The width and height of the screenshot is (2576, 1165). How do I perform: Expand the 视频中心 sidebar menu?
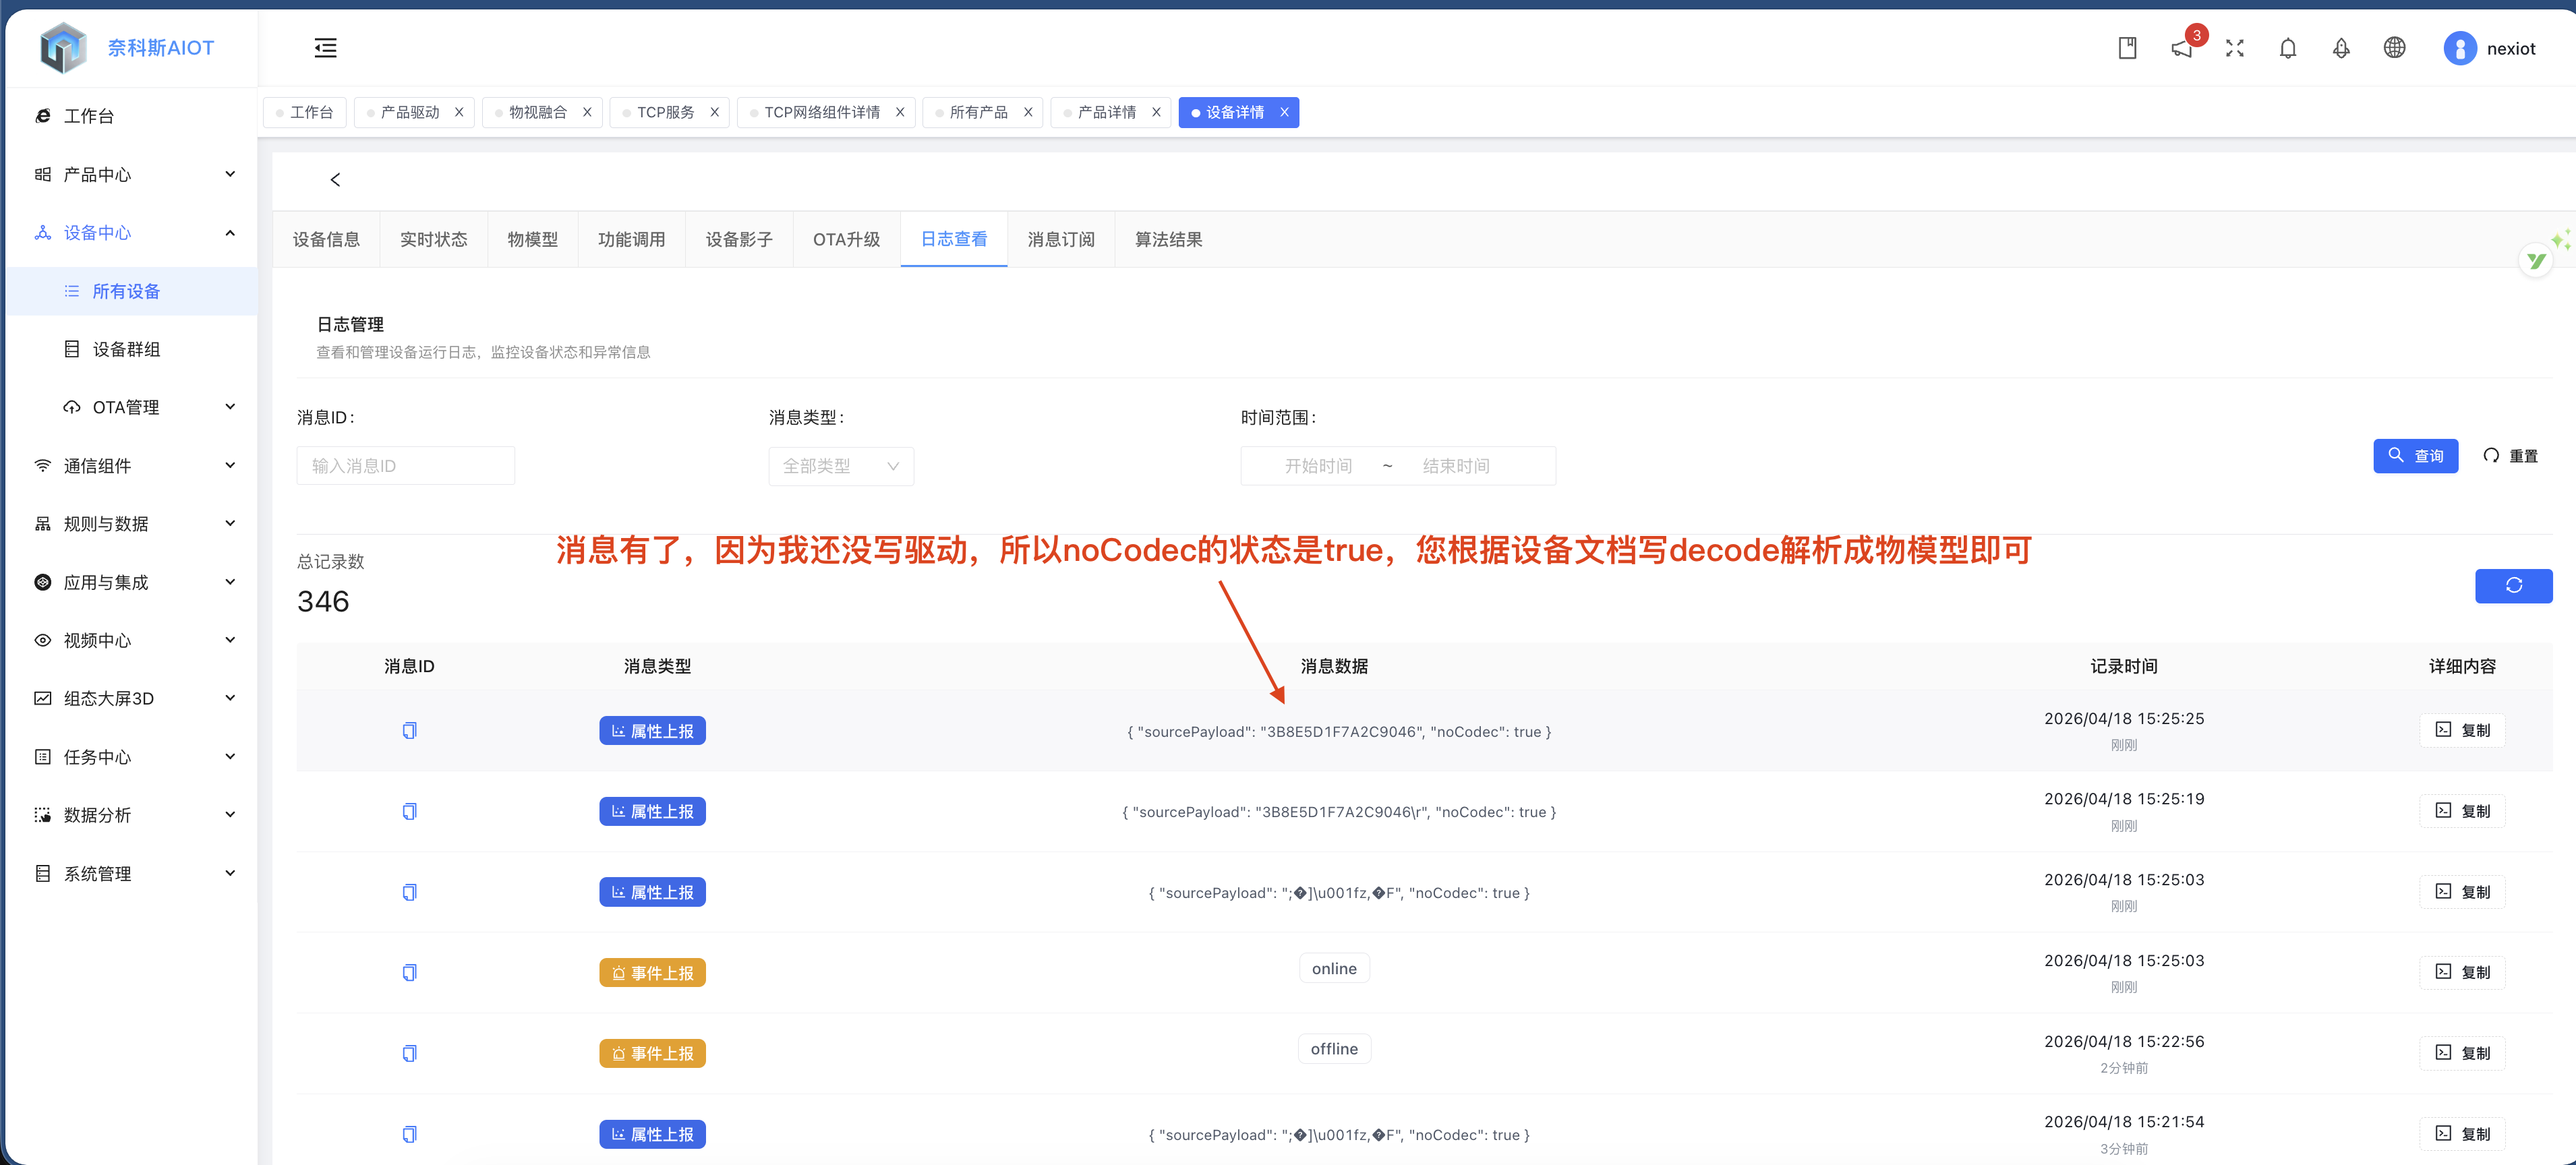click(x=132, y=640)
